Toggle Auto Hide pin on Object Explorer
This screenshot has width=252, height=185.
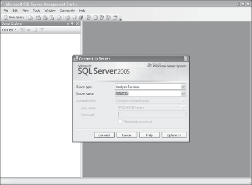(x=73, y=23)
